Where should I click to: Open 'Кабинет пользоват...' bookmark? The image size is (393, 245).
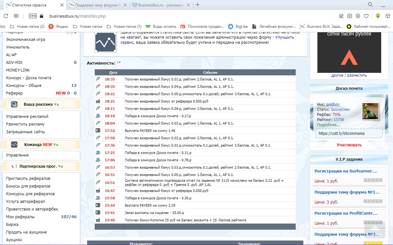point(369,27)
